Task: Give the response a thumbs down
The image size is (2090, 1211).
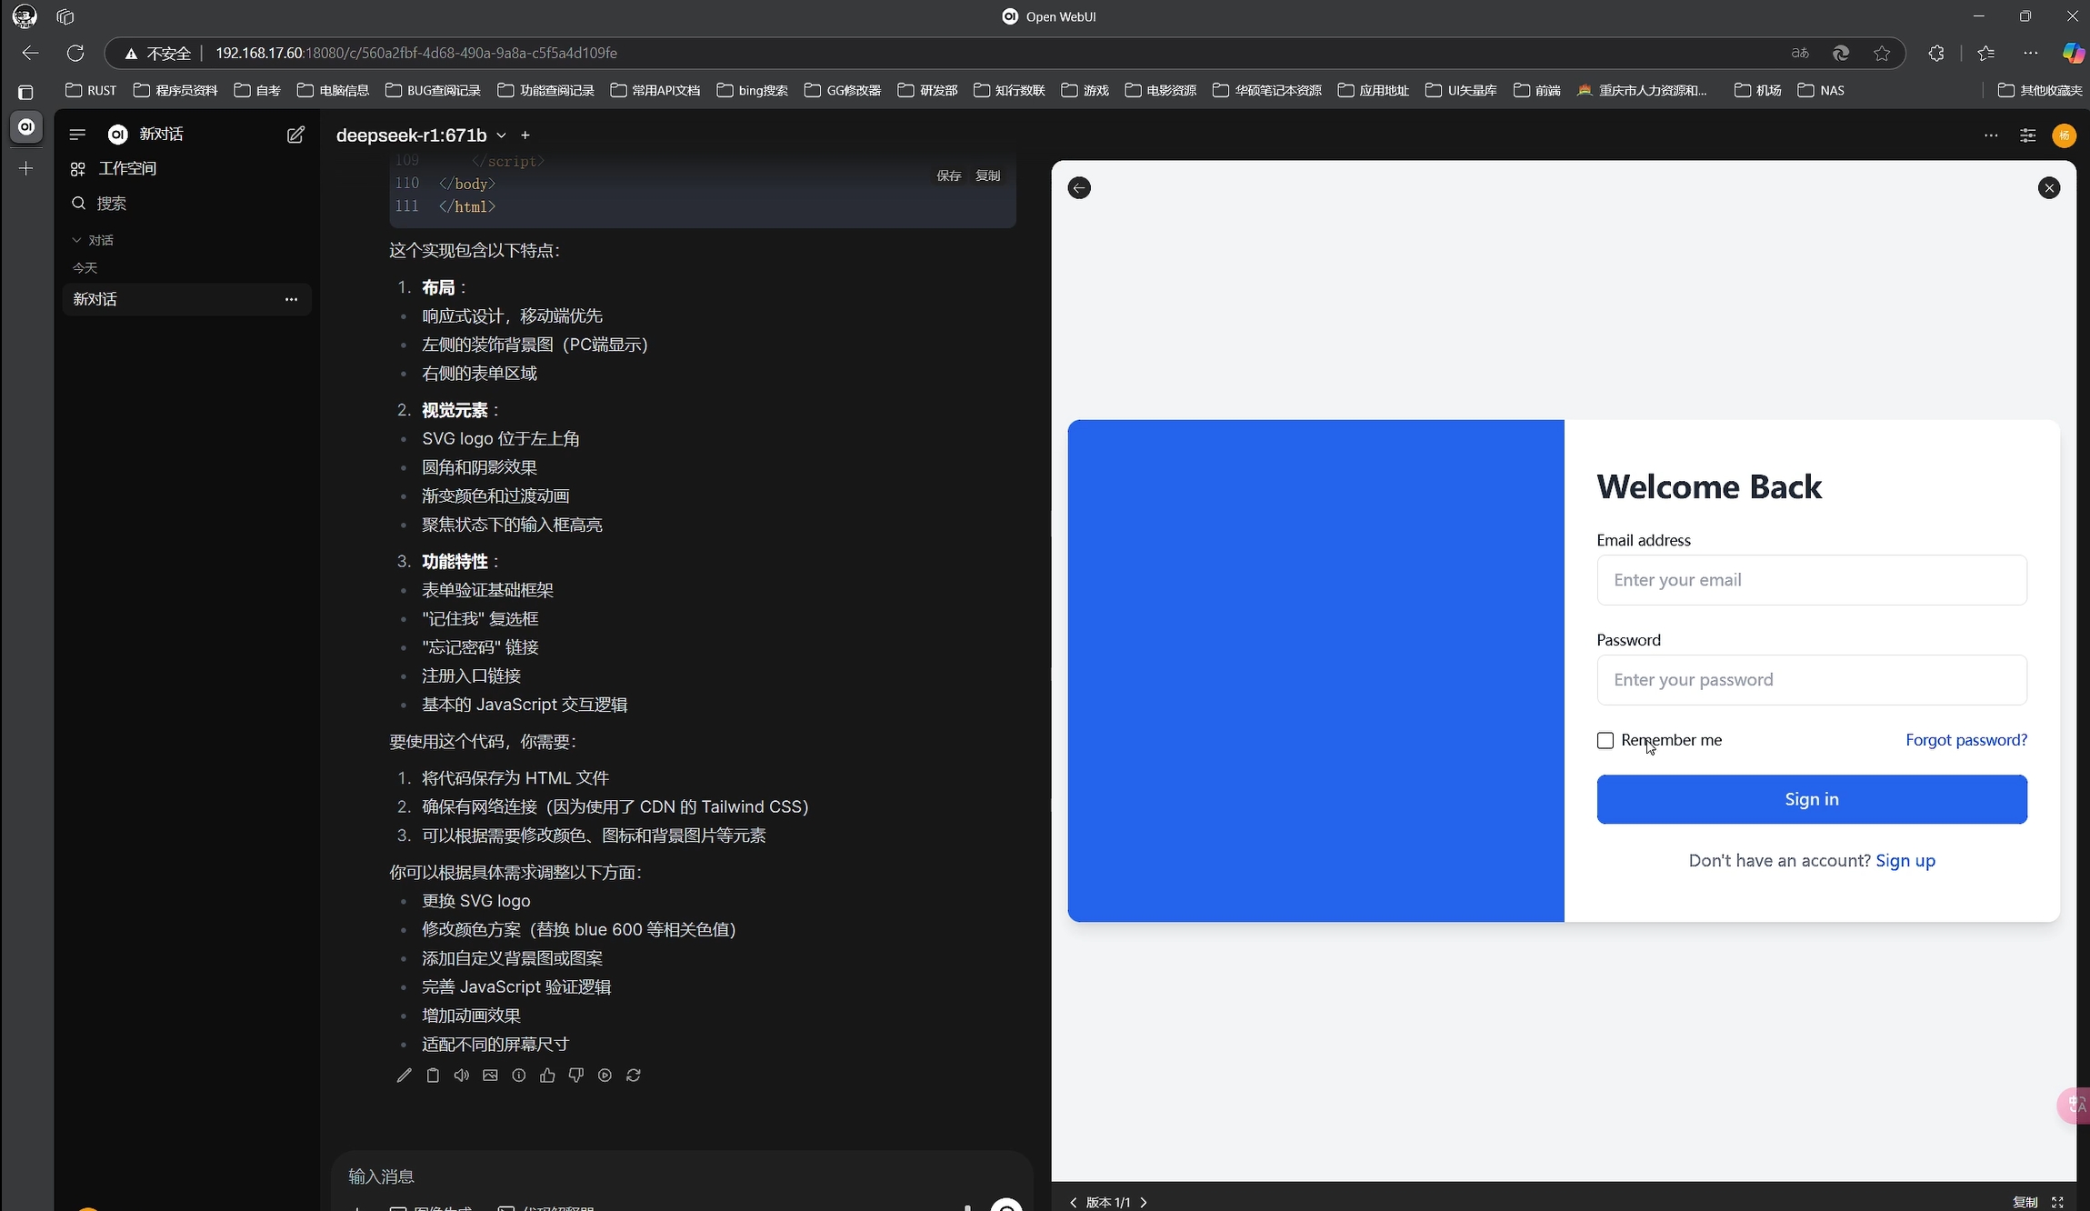Action: pyautogui.click(x=576, y=1076)
